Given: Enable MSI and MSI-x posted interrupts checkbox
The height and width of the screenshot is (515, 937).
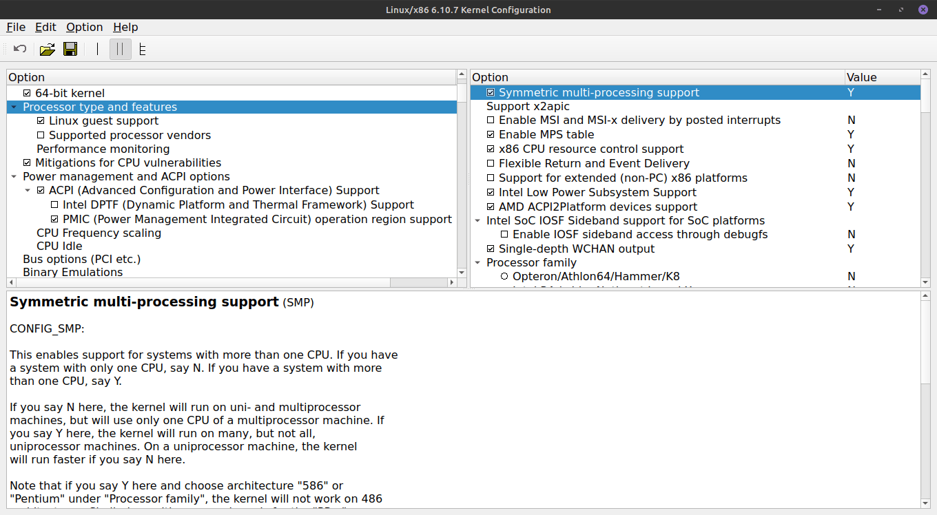Looking at the screenshot, I should point(491,120).
